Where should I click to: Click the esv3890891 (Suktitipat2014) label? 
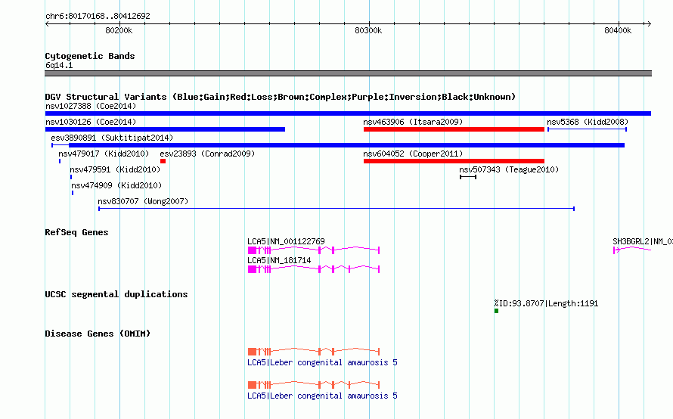pyautogui.click(x=112, y=138)
